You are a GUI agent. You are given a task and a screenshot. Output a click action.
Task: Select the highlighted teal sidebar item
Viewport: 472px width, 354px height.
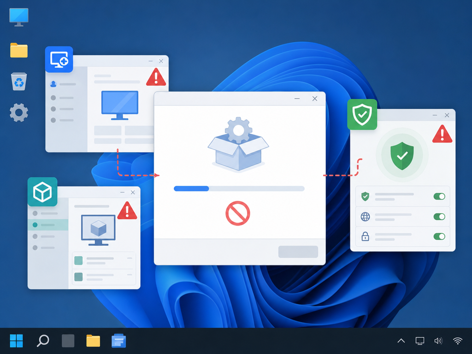tap(48, 225)
